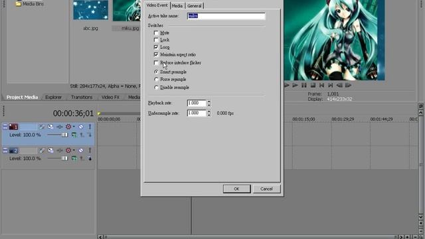
Task: Open the Transitions tab
Action: (82, 97)
